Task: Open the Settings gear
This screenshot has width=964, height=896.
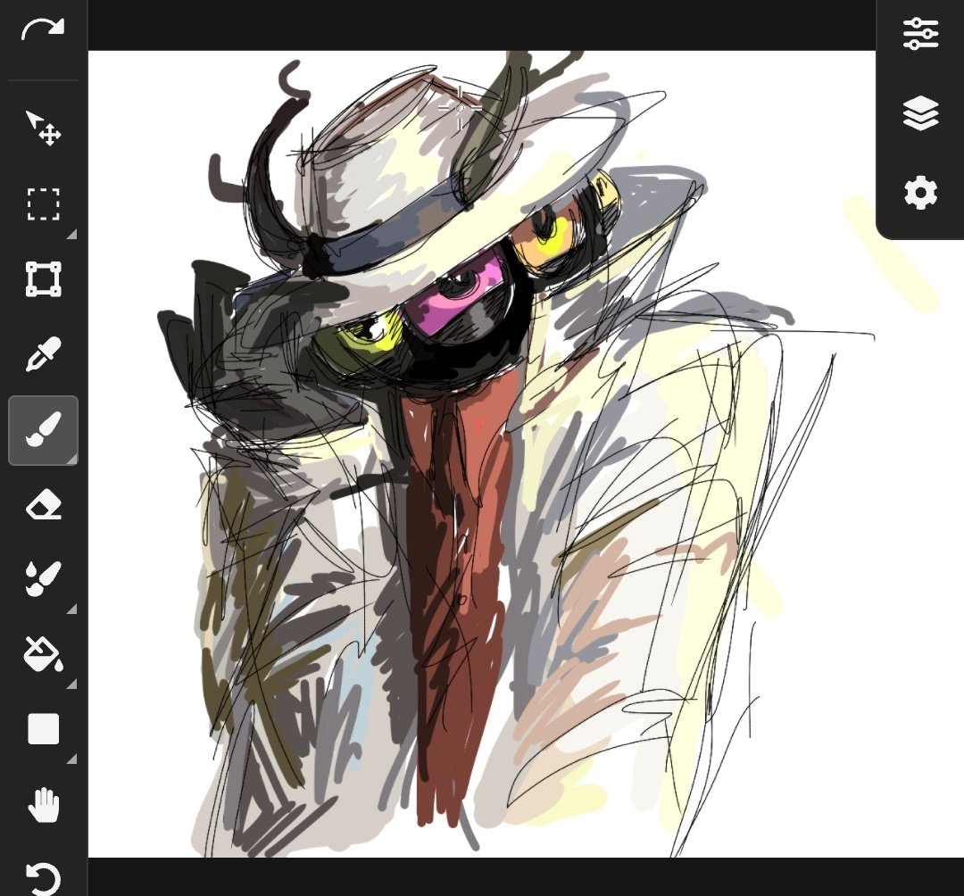Action: pos(920,193)
